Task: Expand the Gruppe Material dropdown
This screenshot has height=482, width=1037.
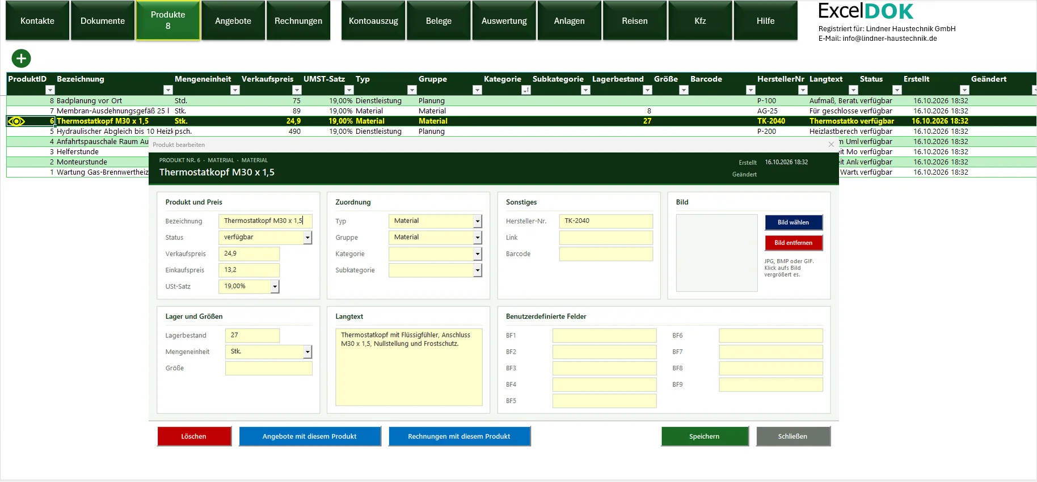Action: tap(478, 238)
